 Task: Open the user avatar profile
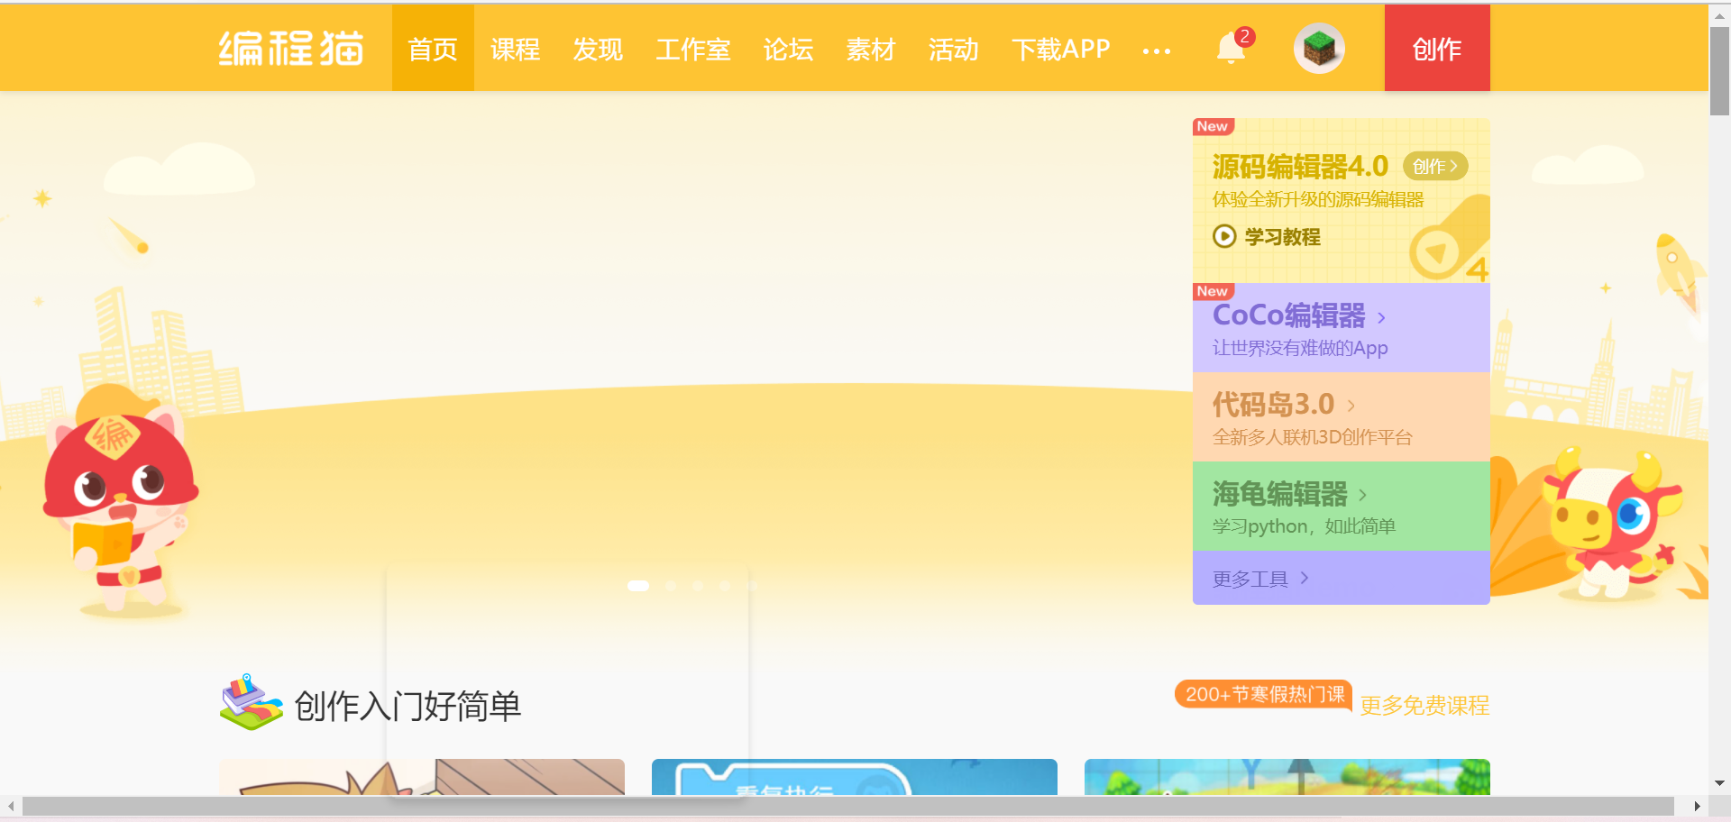pos(1319,48)
